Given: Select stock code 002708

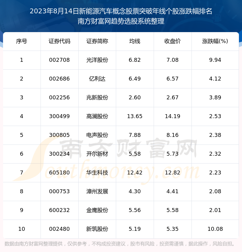Looking at the screenshot, I should (x=59, y=60).
